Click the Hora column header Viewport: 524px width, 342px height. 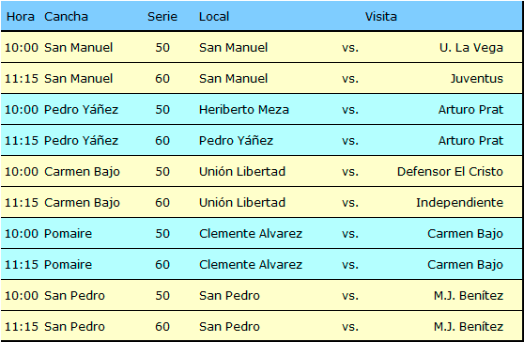tap(21, 16)
